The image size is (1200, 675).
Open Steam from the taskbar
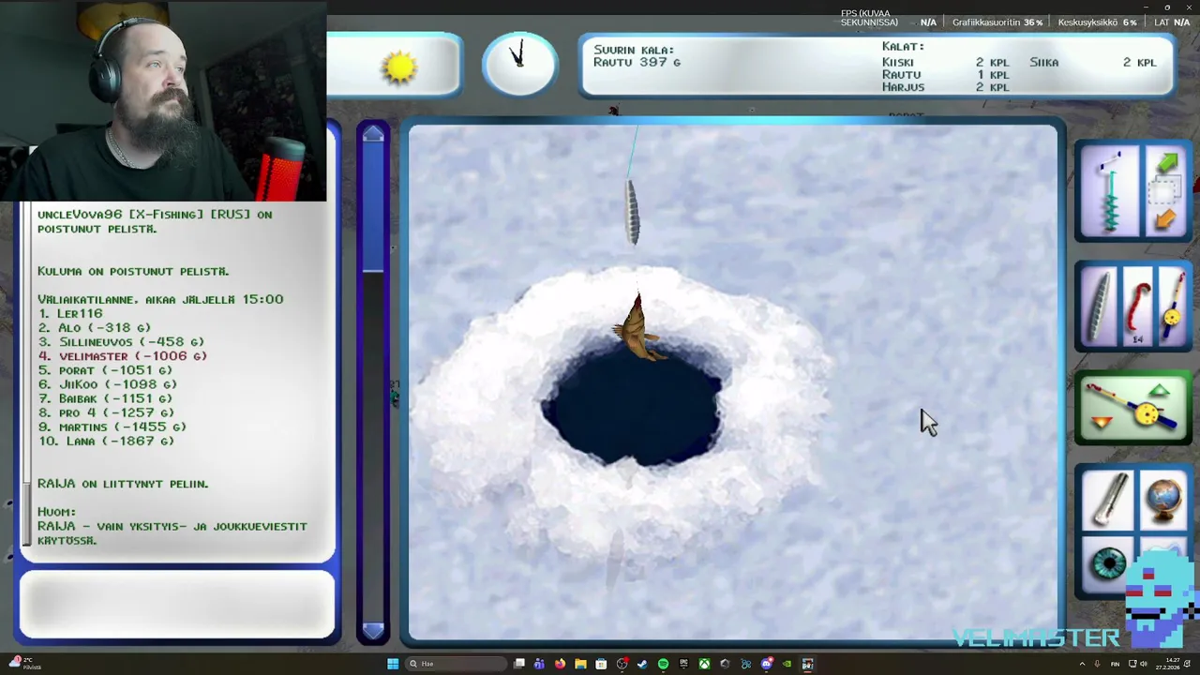tap(642, 664)
